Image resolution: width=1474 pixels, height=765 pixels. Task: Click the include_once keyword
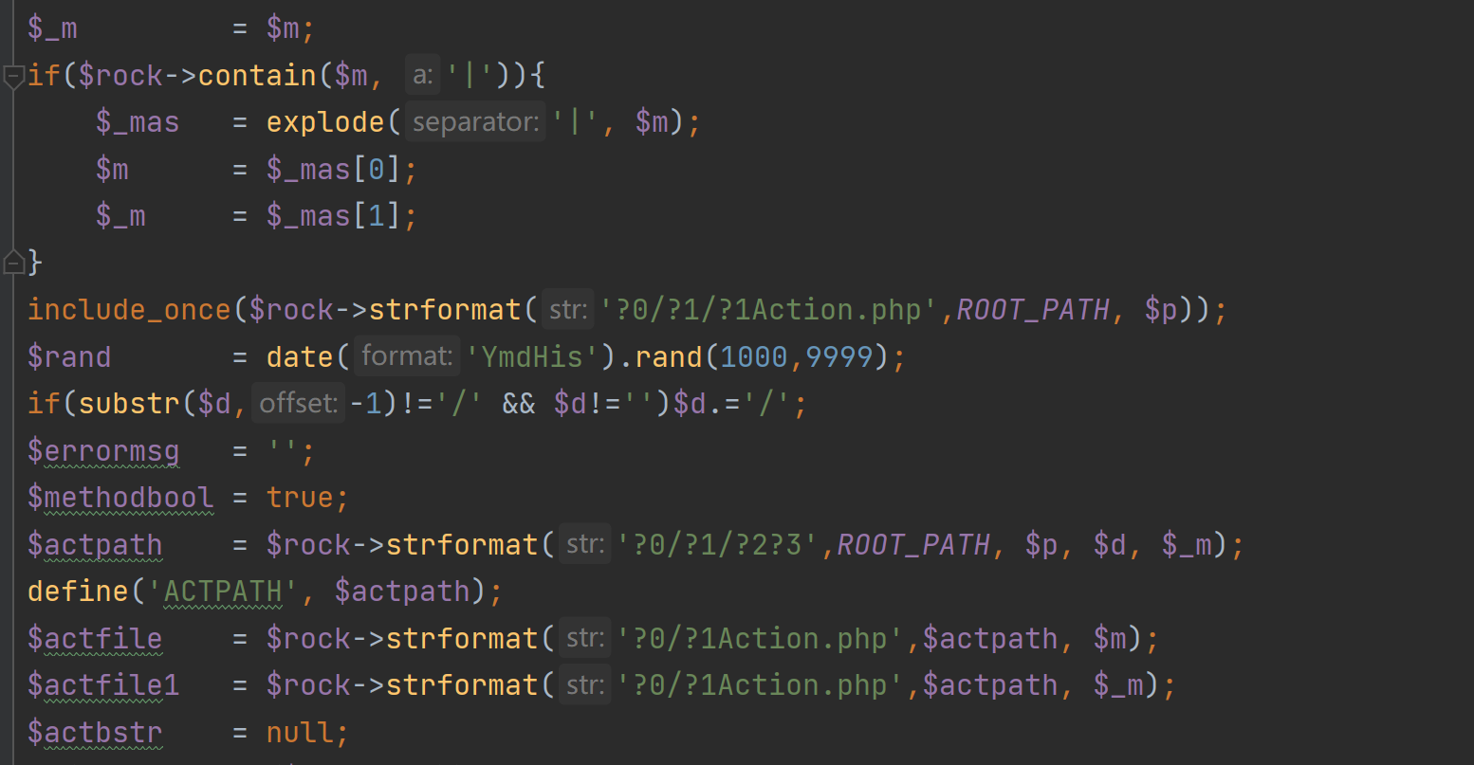(130, 310)
